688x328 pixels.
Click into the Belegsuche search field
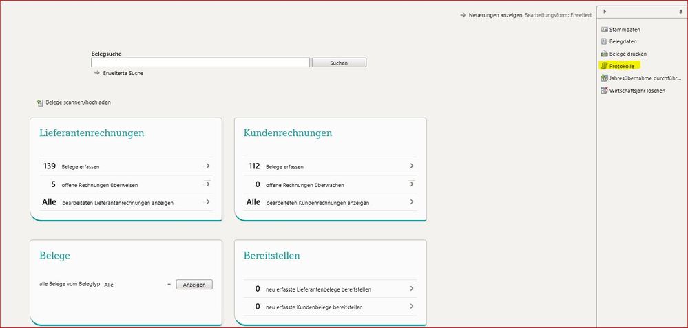(200, 63)
